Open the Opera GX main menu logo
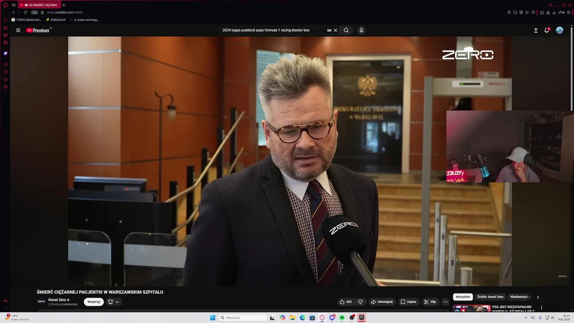The image size is (574, 323). pos(5,5)
